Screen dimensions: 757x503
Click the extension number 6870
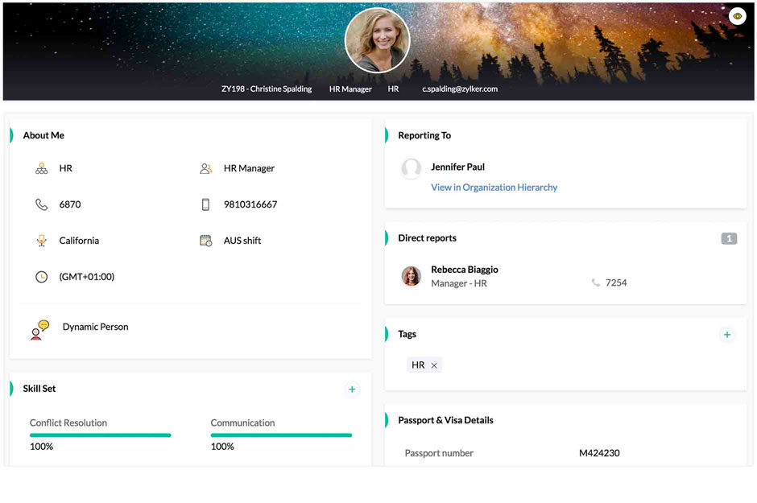70,204
